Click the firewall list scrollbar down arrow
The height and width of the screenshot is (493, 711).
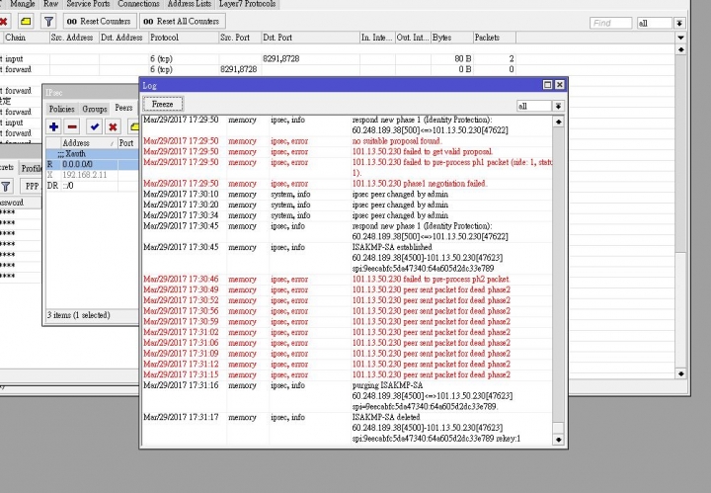[680, 373]
